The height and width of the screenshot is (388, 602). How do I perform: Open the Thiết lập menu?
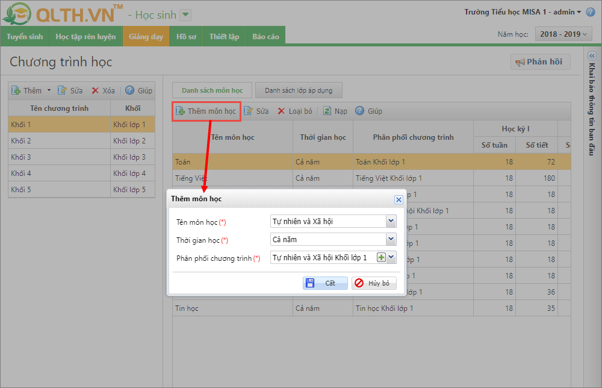(x=224, y=37)
